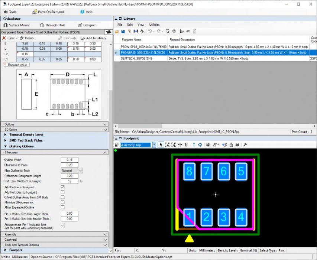317x260 pixels.
Task: Toggle Autogenerate Pin 1 Indicator Line checkbox
Action: coord(62,225)
